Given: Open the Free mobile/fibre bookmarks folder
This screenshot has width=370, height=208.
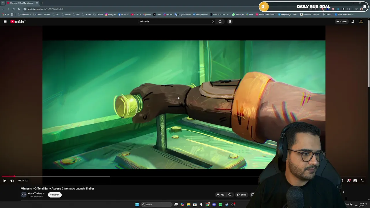Looking at the screenshot, I should pyautogui.click(x=42, y=14).
